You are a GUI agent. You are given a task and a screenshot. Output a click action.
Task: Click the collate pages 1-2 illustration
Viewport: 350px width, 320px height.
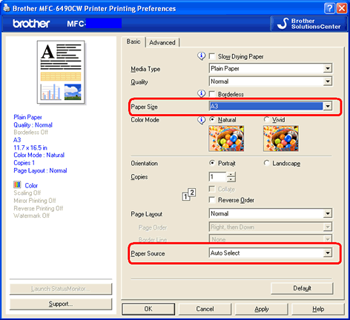189,194
